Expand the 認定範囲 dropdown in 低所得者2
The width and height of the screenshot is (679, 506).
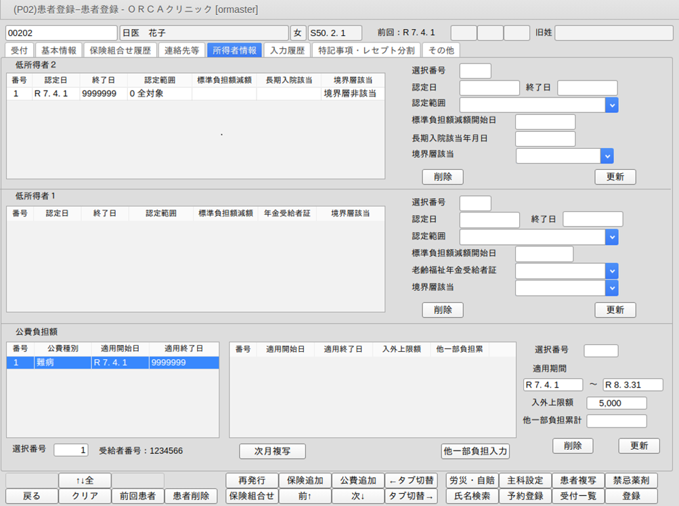point(611,105)
